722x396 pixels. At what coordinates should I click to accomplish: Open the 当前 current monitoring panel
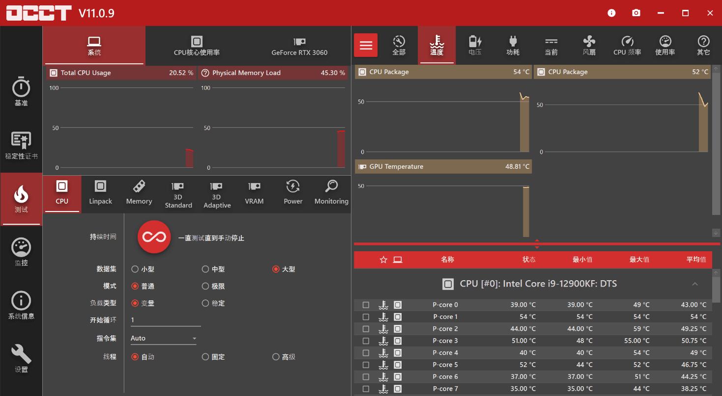click(551, 45)
